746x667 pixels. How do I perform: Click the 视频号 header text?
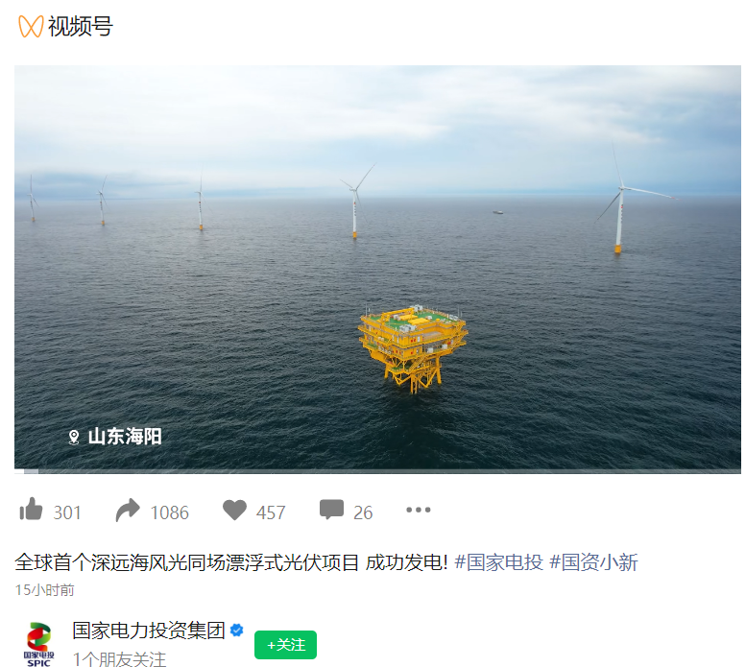tap(81, 26)
